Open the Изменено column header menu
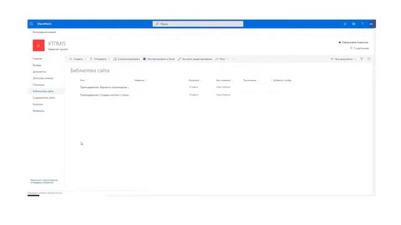Screen dimensions: 401x225 (195, 81)
